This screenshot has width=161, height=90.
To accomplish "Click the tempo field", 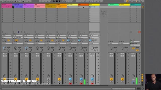I will [x=9, y=1].
